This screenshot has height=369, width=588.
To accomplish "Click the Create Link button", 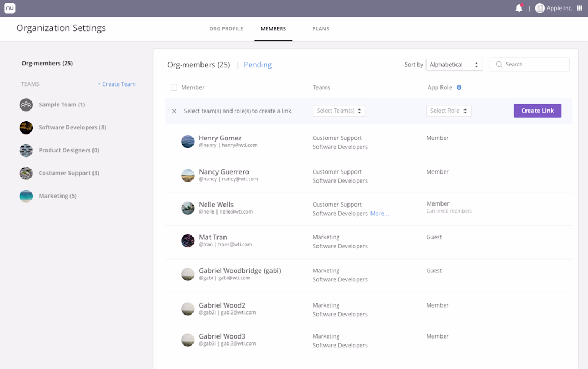I will [537, 111].
